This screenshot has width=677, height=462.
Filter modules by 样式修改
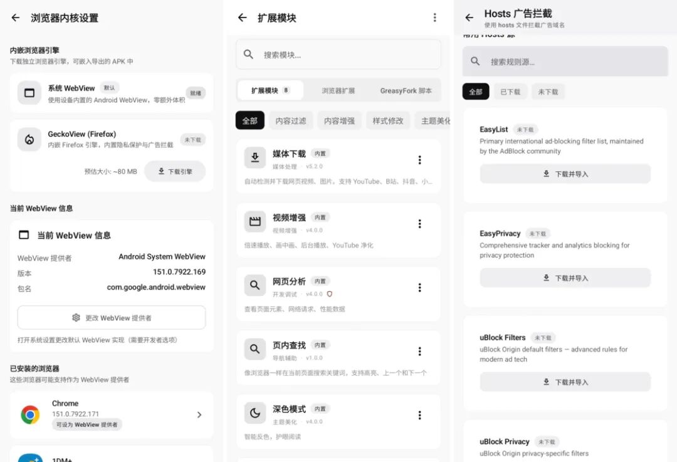click(388, 120)
